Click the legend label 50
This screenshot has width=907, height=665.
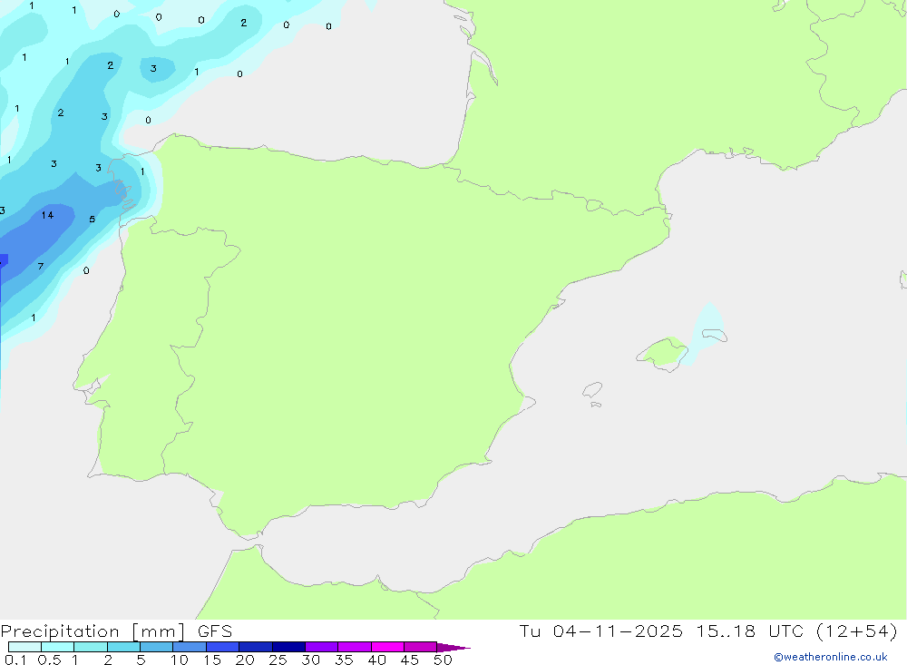(444, 660)
